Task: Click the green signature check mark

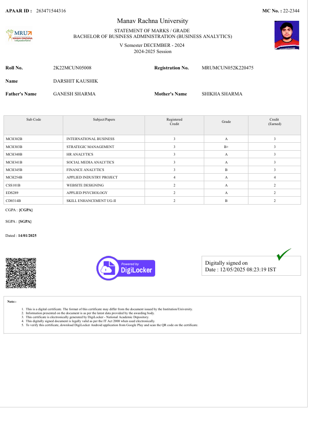Action: [x=284, y=254]
